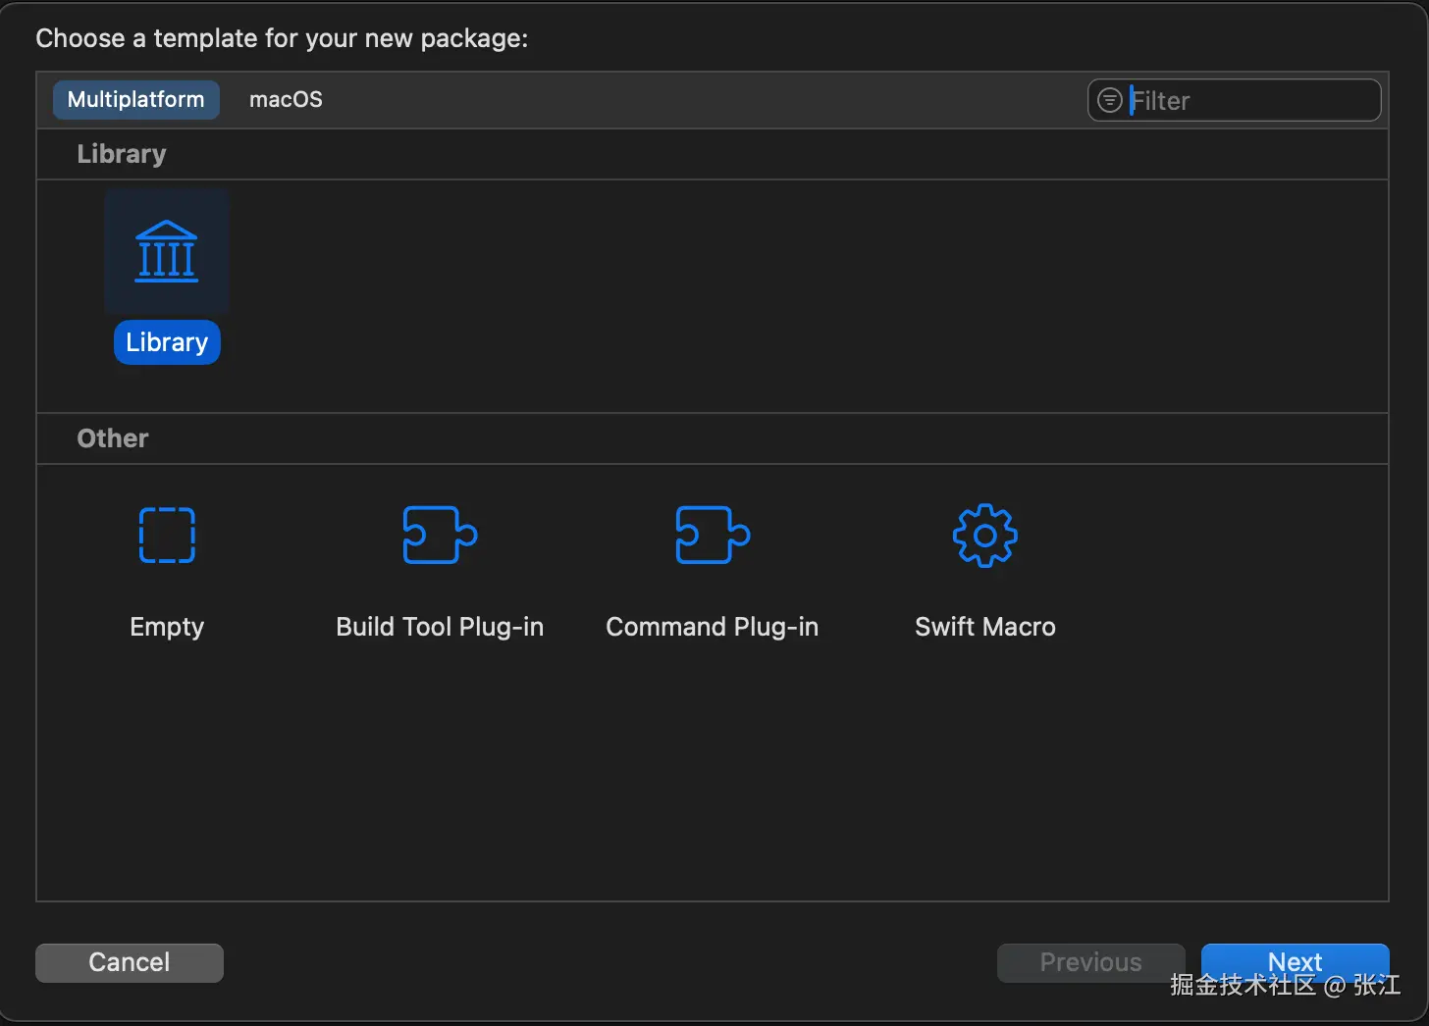Click the Library section header

point(122,154)
